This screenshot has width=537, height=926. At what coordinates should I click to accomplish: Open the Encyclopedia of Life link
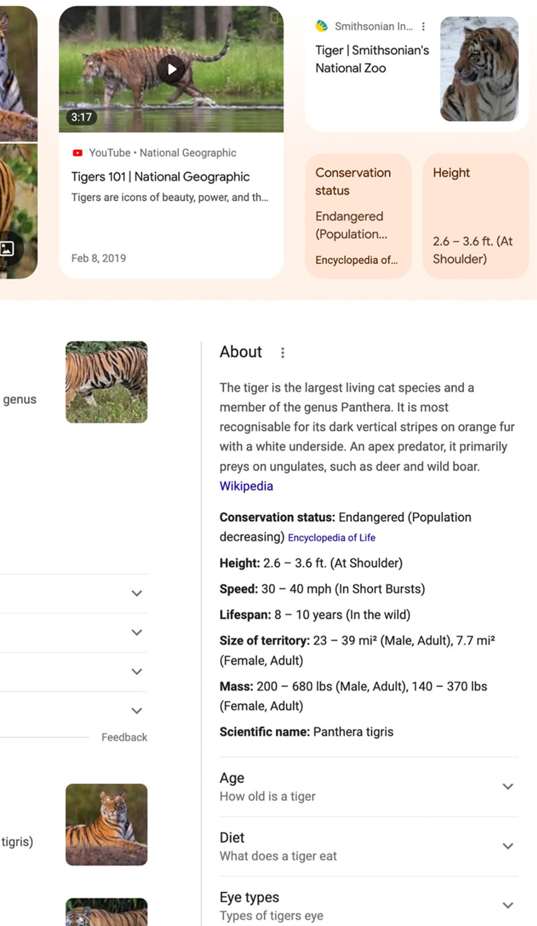tap(331, 538)
